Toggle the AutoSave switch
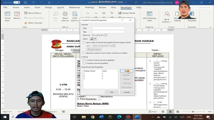 tap(17, 2)
